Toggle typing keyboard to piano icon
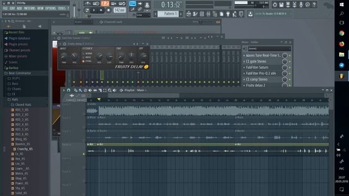Viewport: 349px width, 196px height. tap(133, 4)
